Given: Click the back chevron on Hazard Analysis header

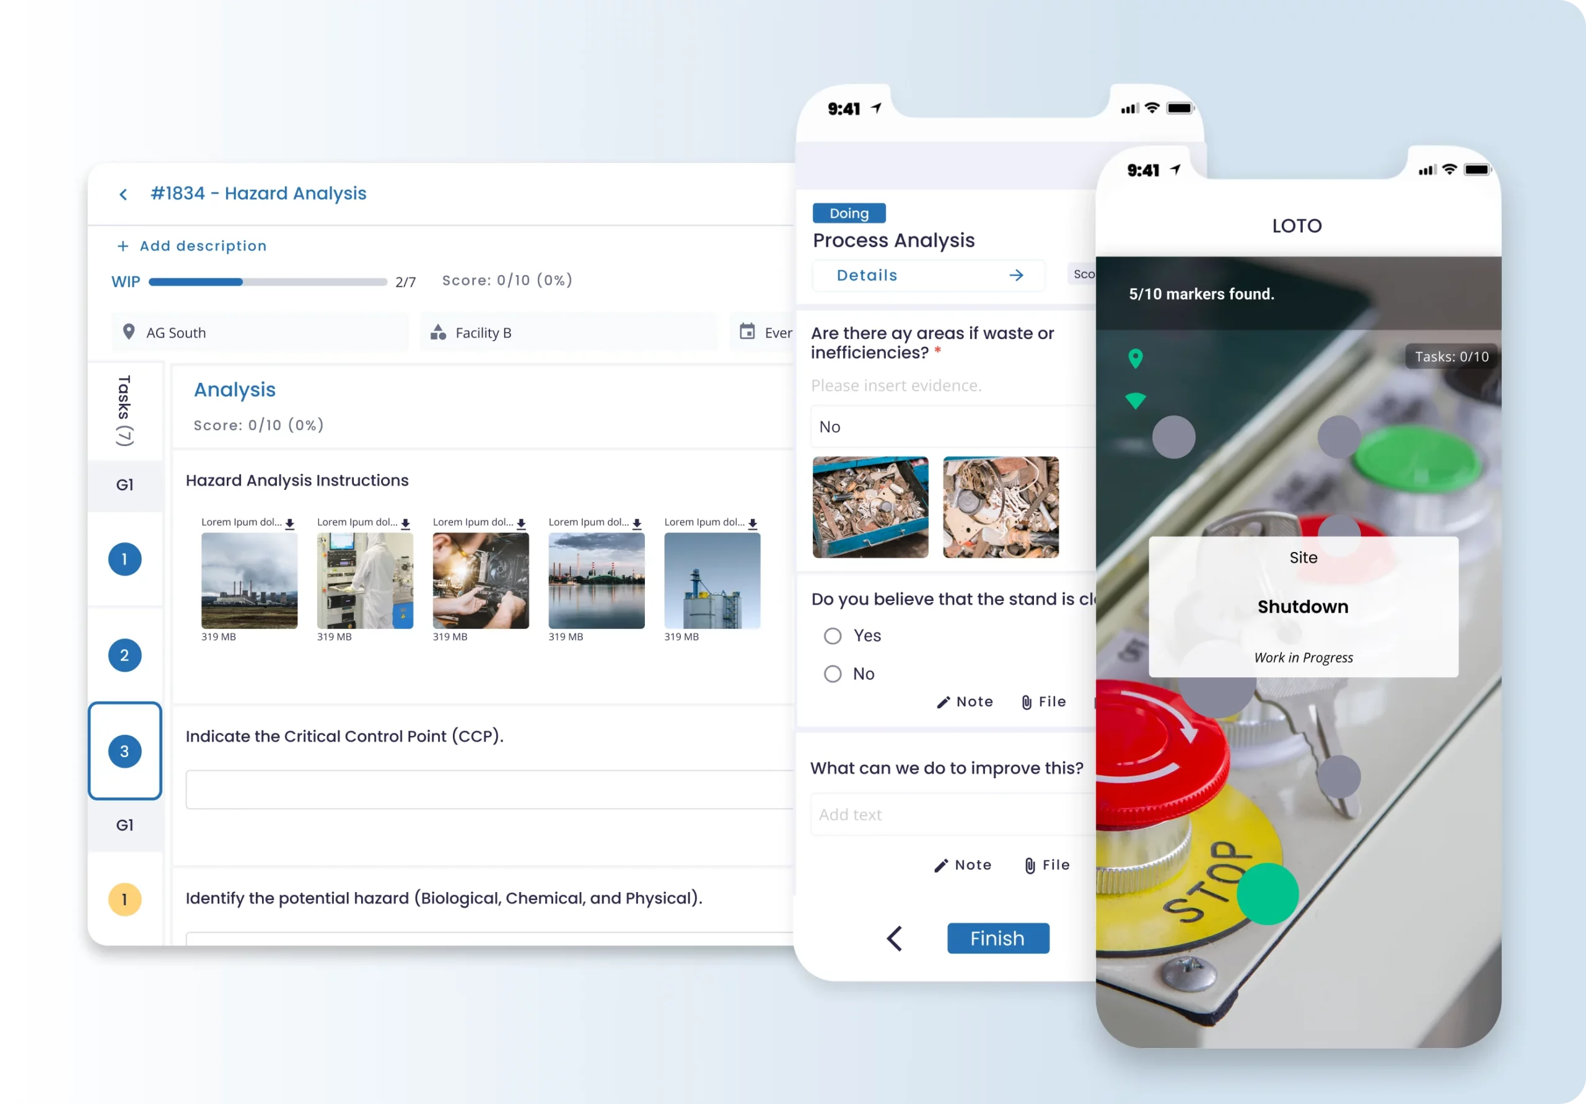Looking at the screenshot, I should click(121, 193).
